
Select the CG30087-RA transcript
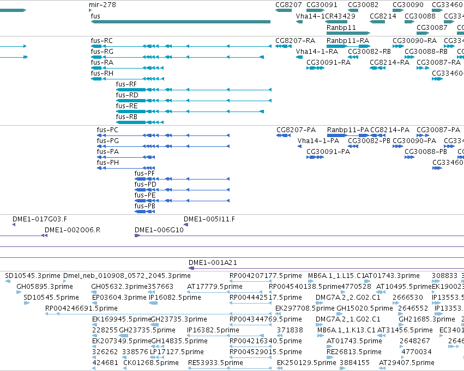[423, 68]
